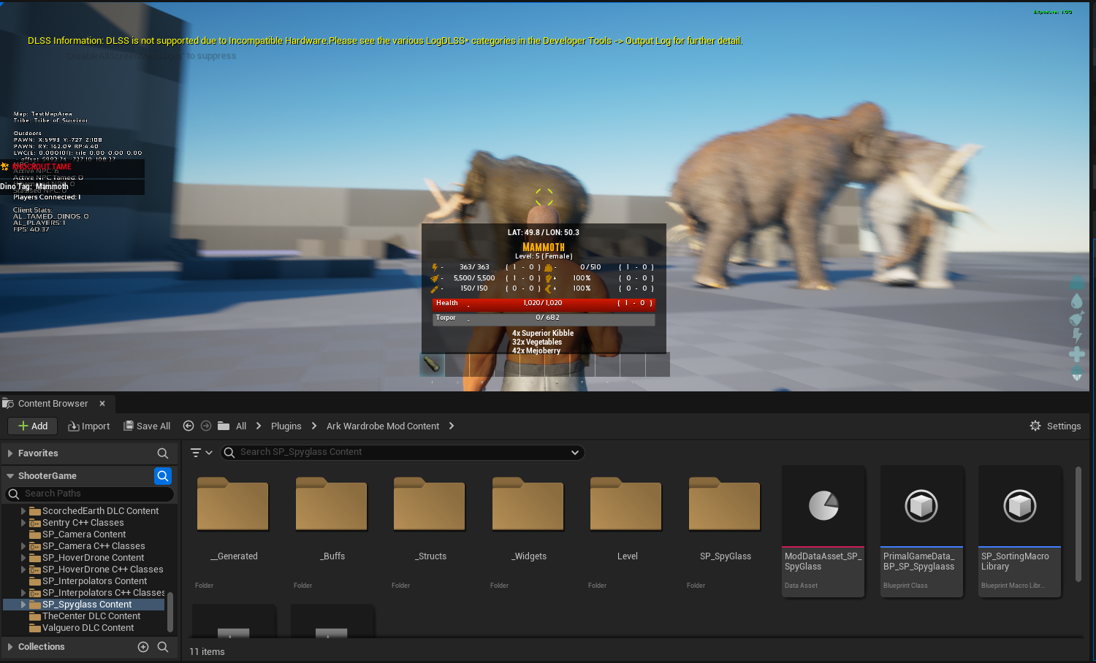The image size is (1096, 663).
Task: Expand the SP_Spyglass Content tree folder
Action: 23,605
